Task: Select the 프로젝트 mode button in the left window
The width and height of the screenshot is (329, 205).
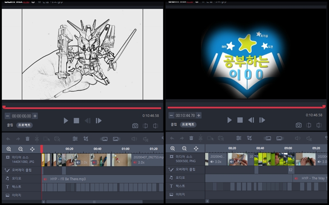Action: point(24,125)
